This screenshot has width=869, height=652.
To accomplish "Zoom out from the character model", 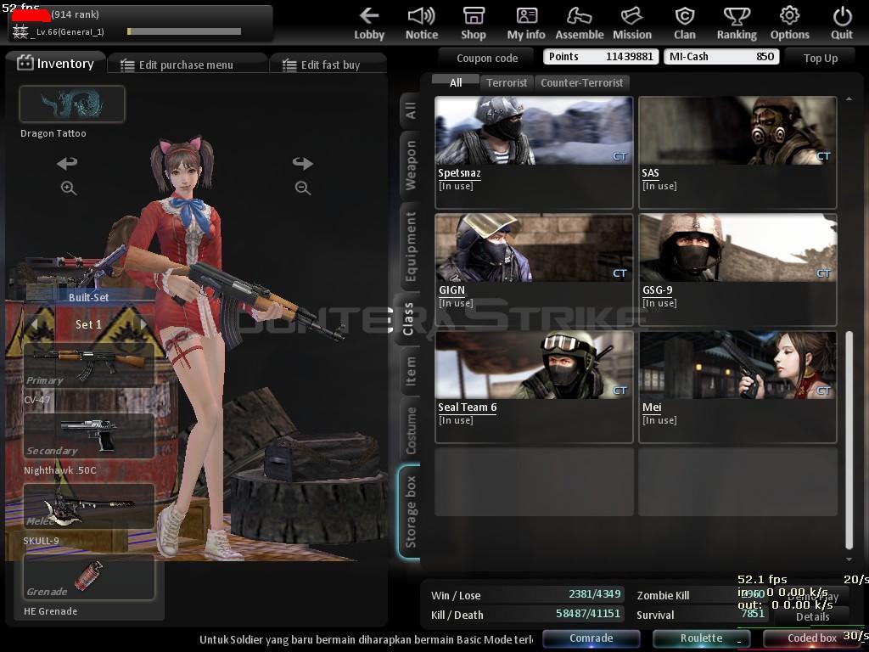I will coord(303,188).
